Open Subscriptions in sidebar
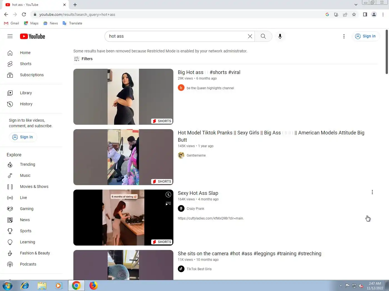Image resolution: width=389 pixels, height=291 pixels. click(x=31, y=75)
